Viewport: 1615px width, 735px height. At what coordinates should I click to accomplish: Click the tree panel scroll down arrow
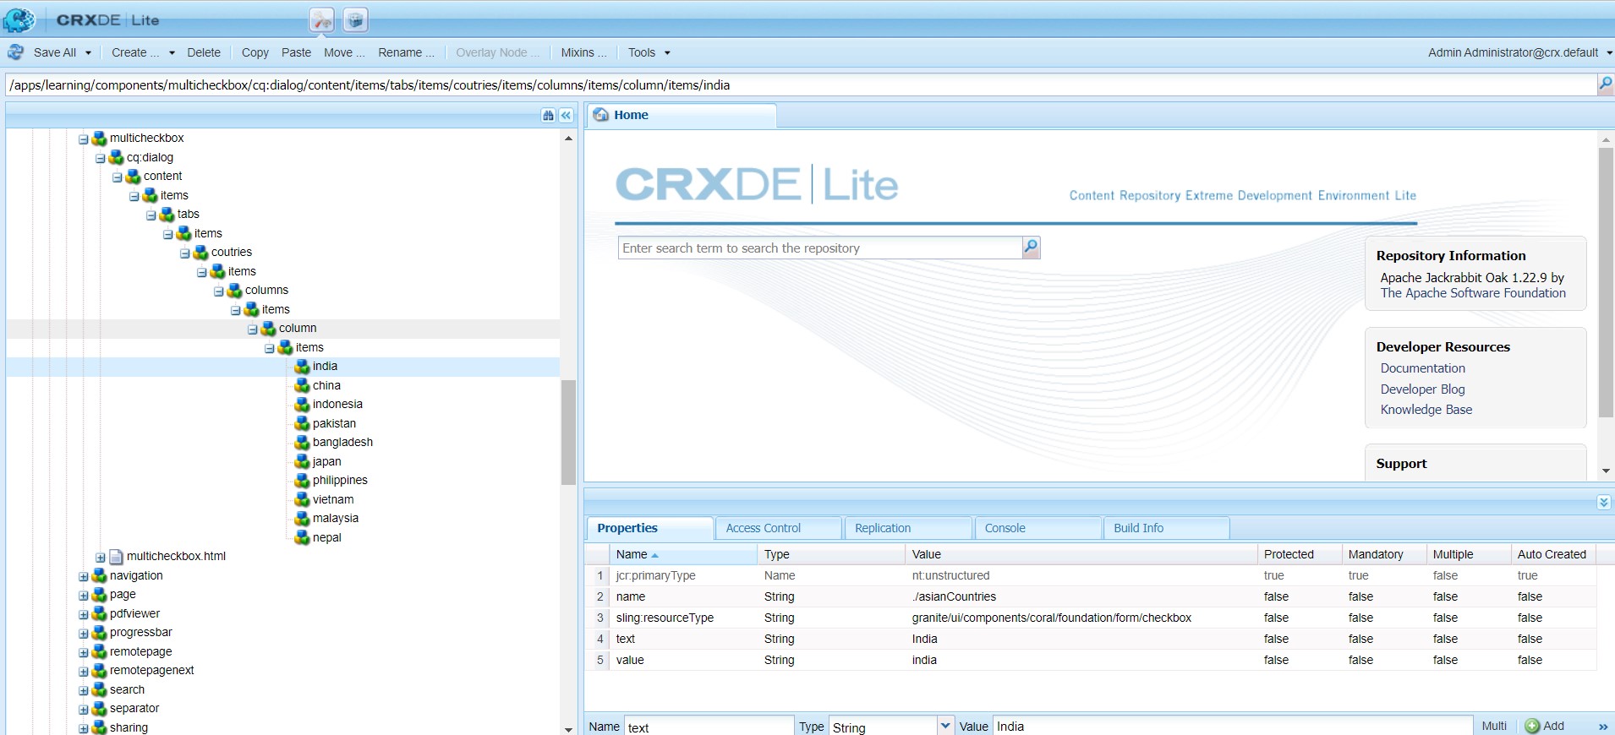(x=568, y=728)
